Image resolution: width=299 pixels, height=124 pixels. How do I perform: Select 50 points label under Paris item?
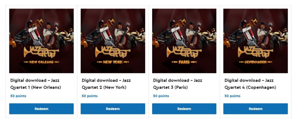click(161, 96)
